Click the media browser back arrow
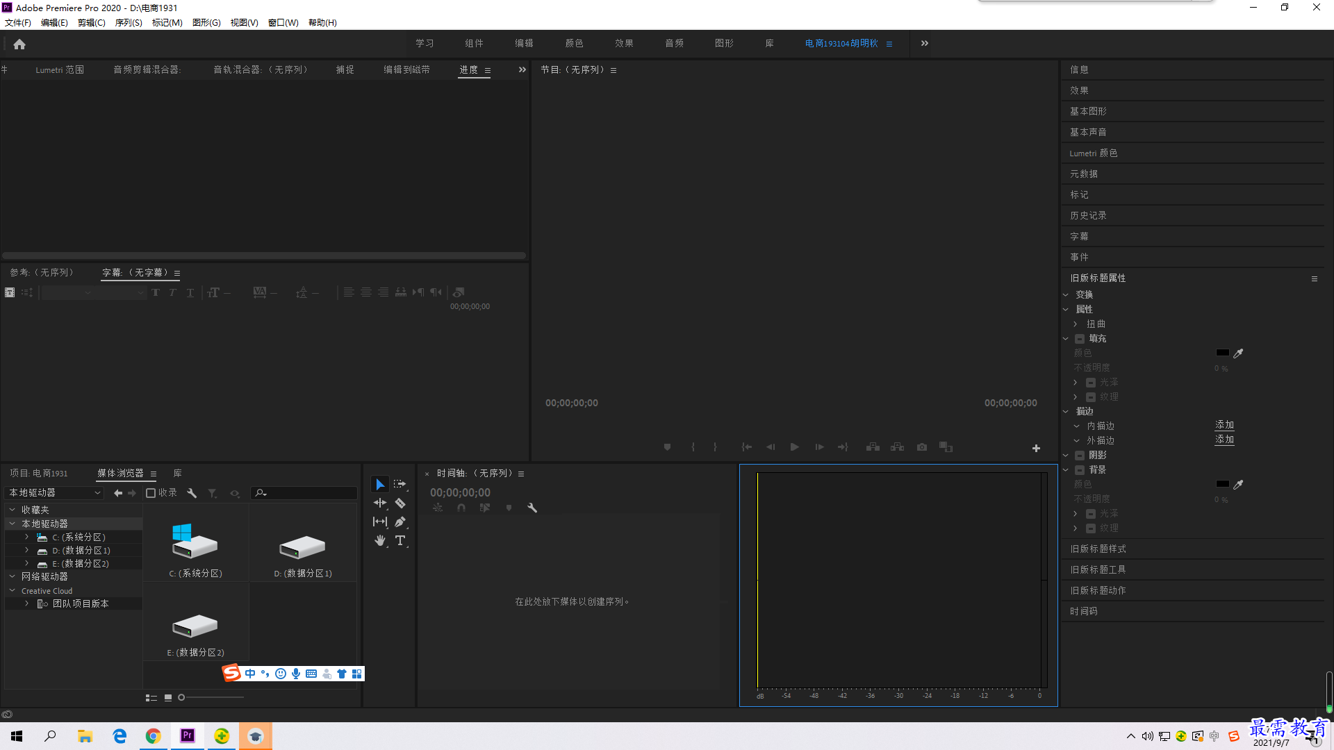 tap(118, 493)
